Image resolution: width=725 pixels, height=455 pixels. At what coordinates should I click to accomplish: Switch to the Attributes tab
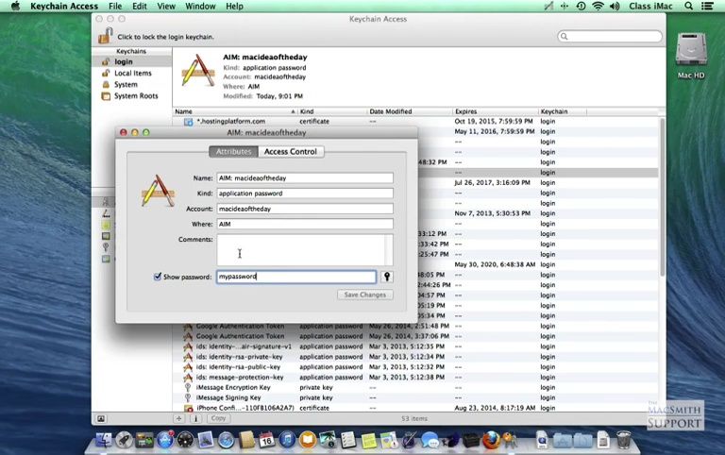233,152
